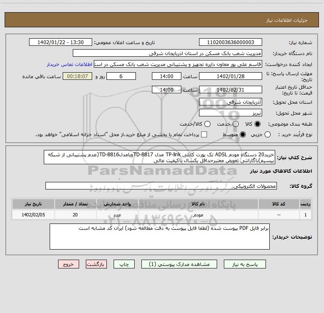Viewport: 324px width, 313px height.
Task: Click the واحد شمارش column header
Action: [x=117, y=204]
